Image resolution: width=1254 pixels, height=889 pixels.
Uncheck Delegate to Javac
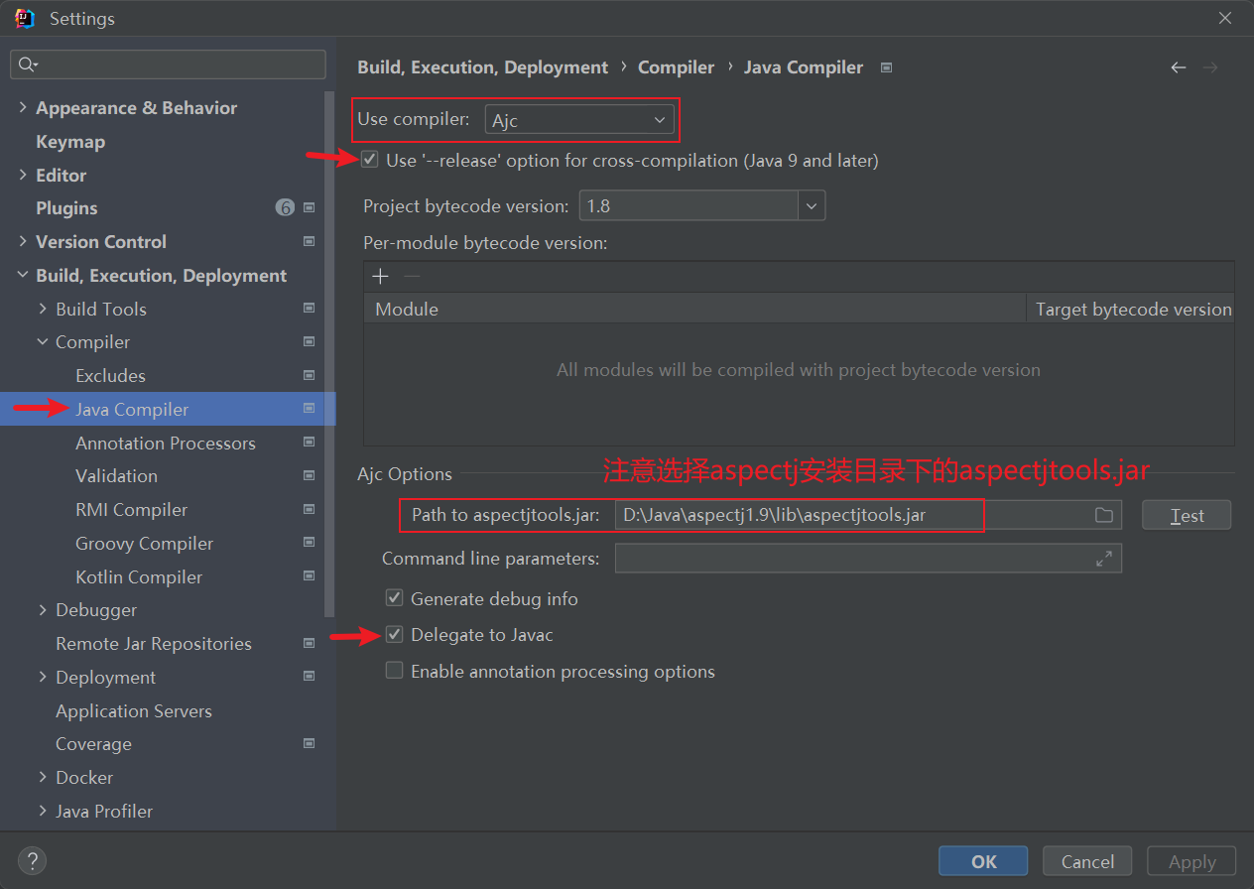coord(394,634)
